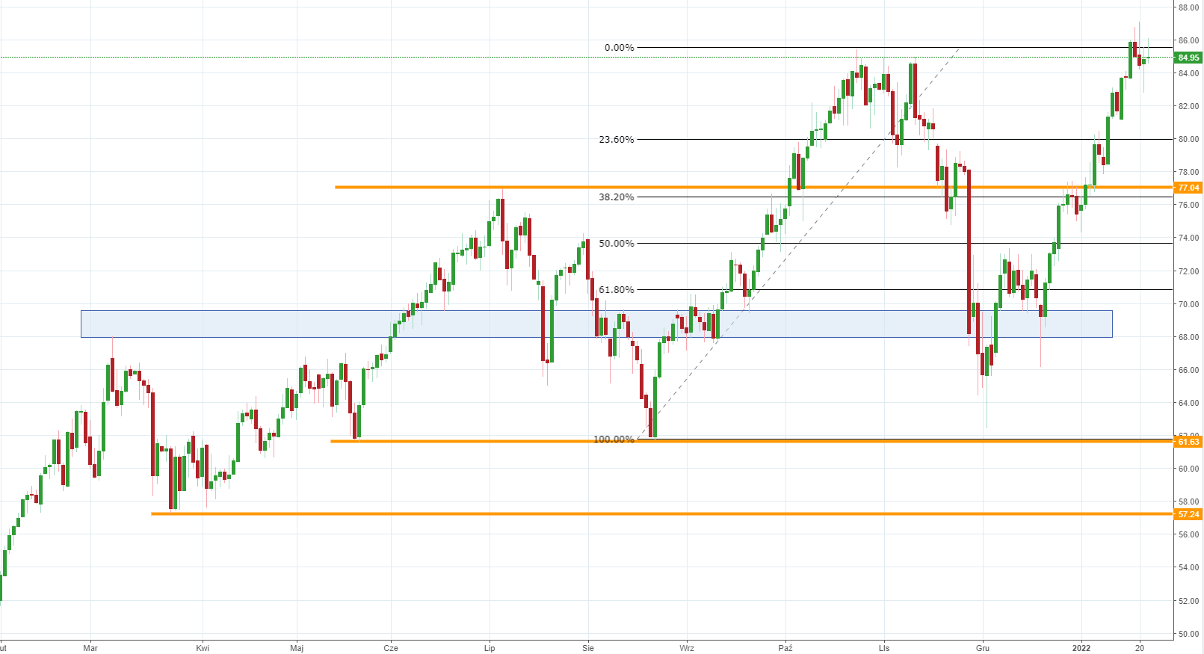Click the 80.00 price axis value
Viewport: 1204px width, 654px height.
coord(1188,139)
